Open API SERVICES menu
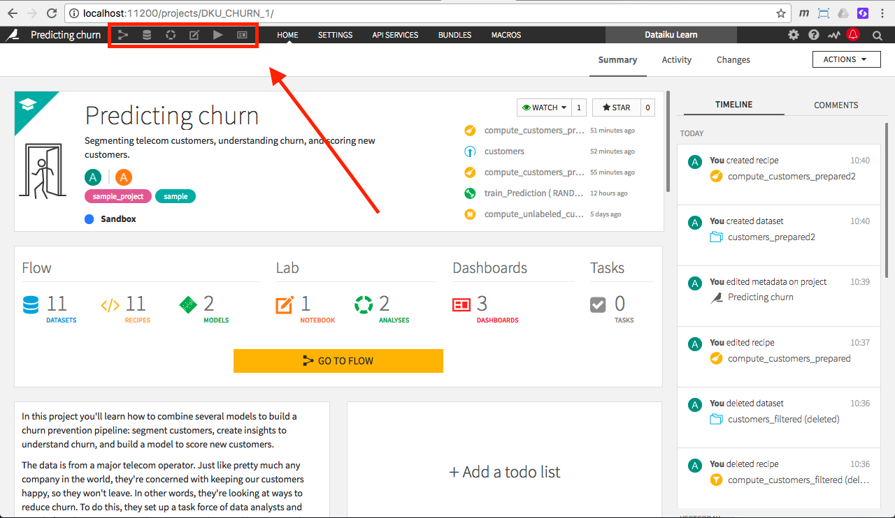 click(395, 35)
